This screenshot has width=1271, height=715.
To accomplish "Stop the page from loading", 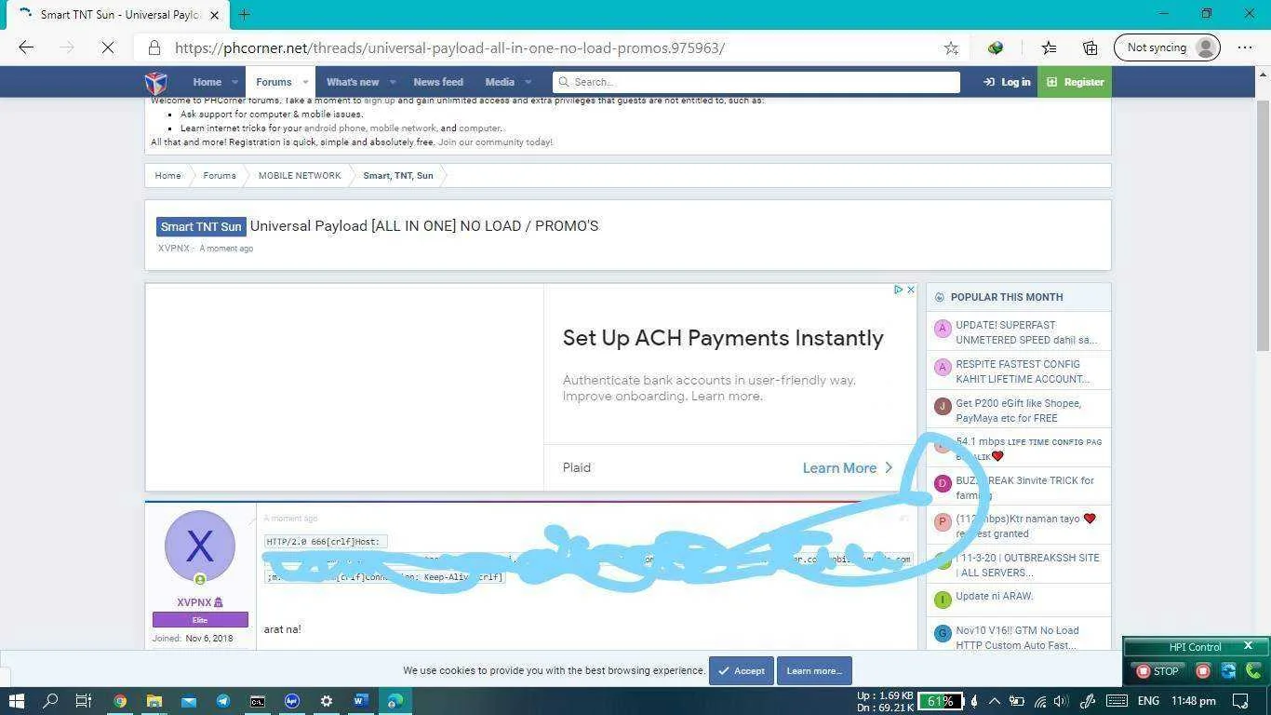I will pos(108,47).
